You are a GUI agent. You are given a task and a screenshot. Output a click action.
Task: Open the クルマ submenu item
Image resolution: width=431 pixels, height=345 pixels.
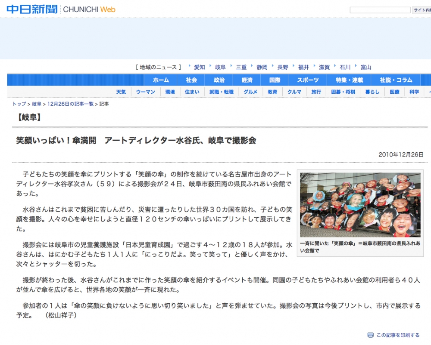294,92
